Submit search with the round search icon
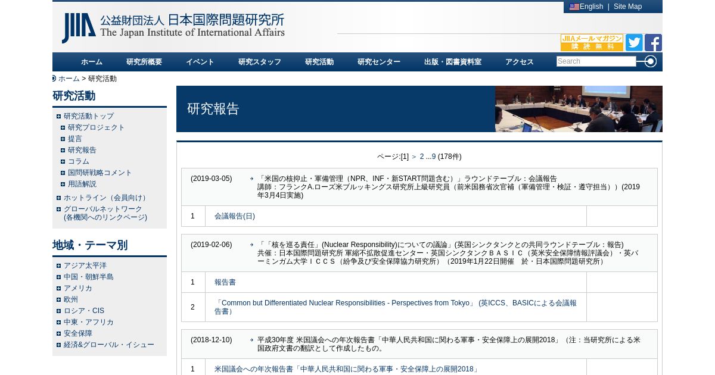This screenshot has width=715, height=375. pos(650,61)
